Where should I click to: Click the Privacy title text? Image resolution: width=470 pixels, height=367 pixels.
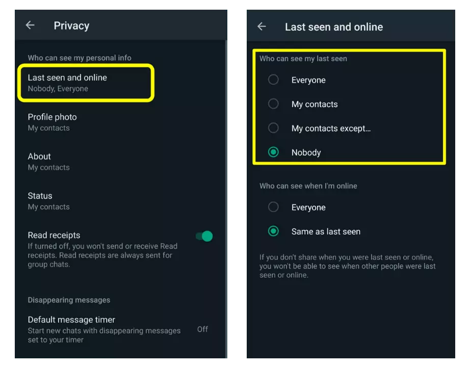(x=71, y=25)
